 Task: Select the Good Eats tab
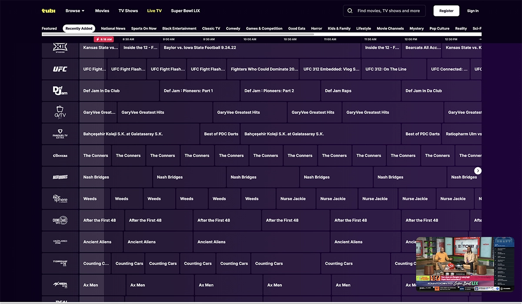(x=297, y=29)
